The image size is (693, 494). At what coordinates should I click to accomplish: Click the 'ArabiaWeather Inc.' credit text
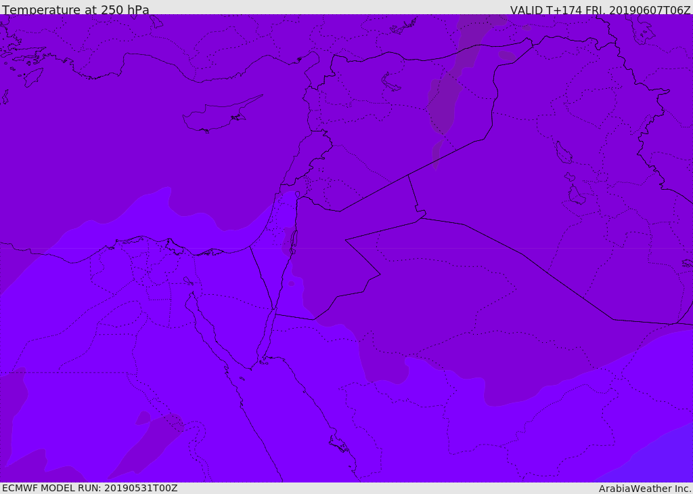pos(645,489)
